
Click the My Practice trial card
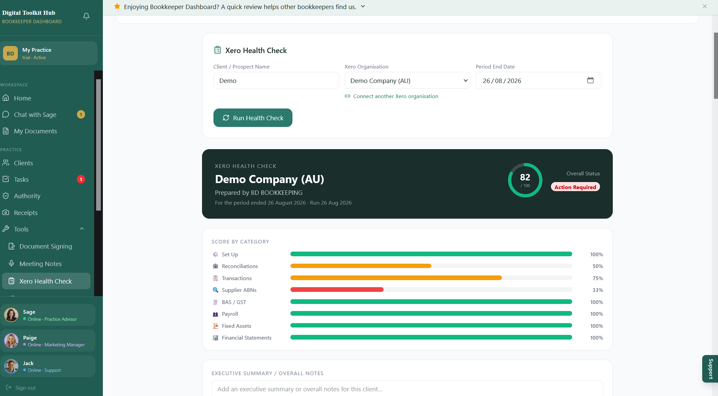[x=49, y=53]
